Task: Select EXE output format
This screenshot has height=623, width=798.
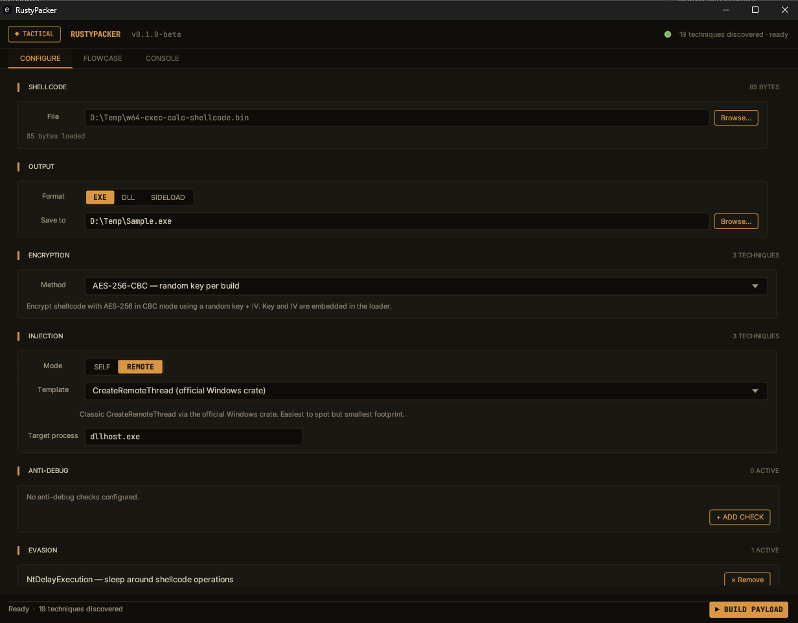Action: (x=100, y=197)
